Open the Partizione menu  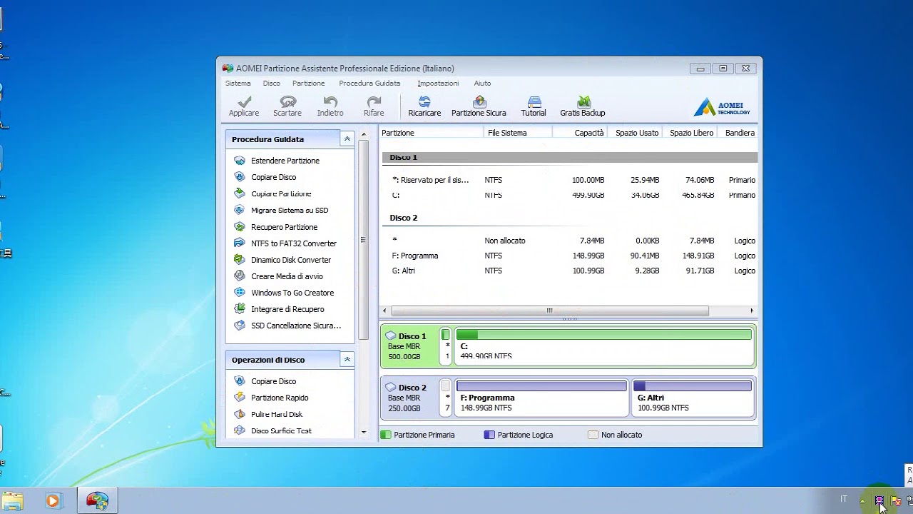309,84
